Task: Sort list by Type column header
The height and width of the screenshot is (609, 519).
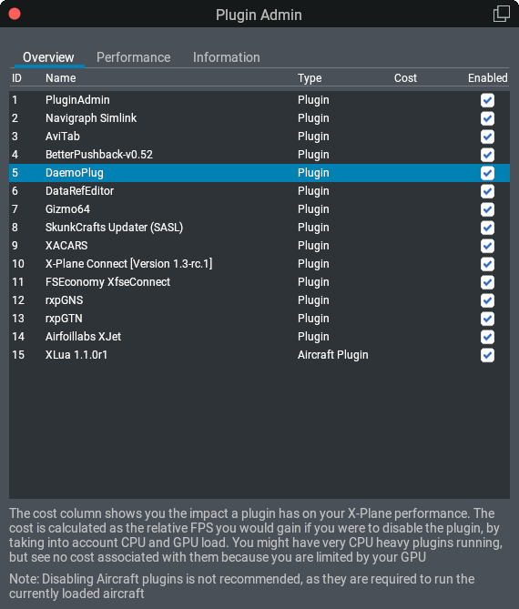Action: tap(310, 78)
